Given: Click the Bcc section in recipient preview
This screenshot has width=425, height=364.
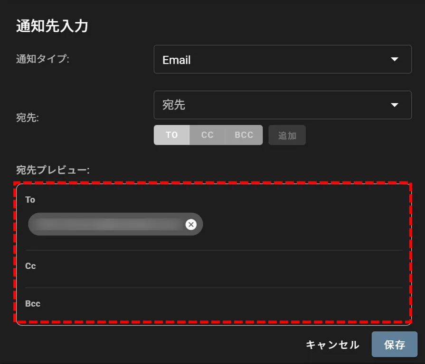Looking at the screenshot, I should (33, 304).
